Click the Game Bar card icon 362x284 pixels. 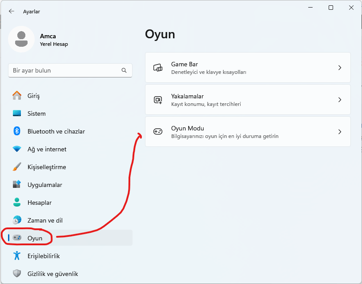coord(158,68)
